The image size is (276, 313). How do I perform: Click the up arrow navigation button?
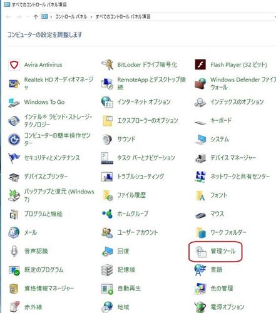(x=36, y=17)
